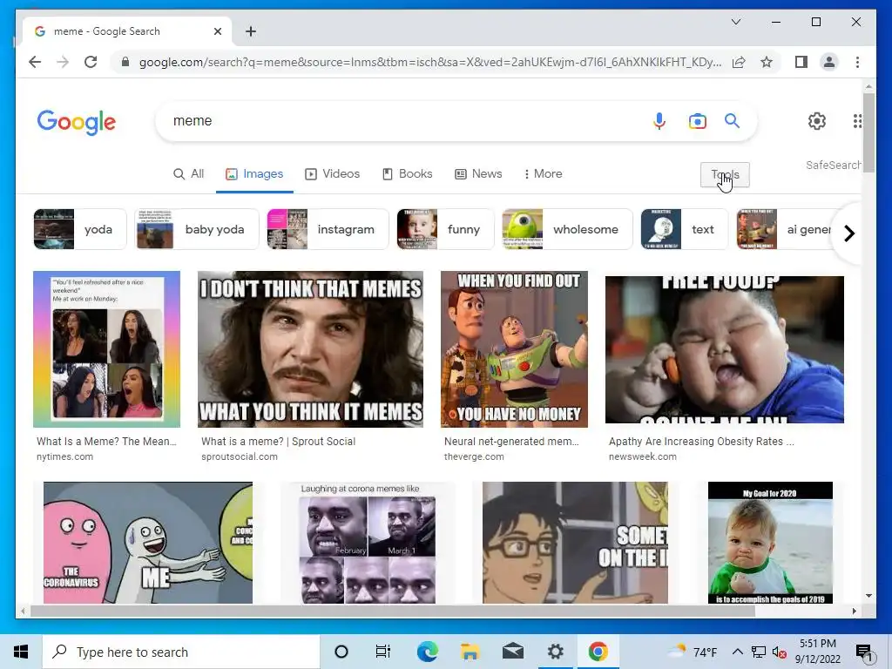Open a new browser tab
This screenshot has width=892, height=669.
pos(251,31)
